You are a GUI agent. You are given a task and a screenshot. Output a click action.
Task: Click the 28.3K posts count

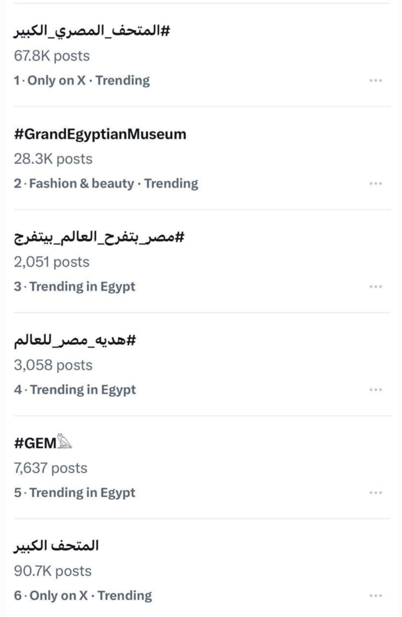coord(53,159)
